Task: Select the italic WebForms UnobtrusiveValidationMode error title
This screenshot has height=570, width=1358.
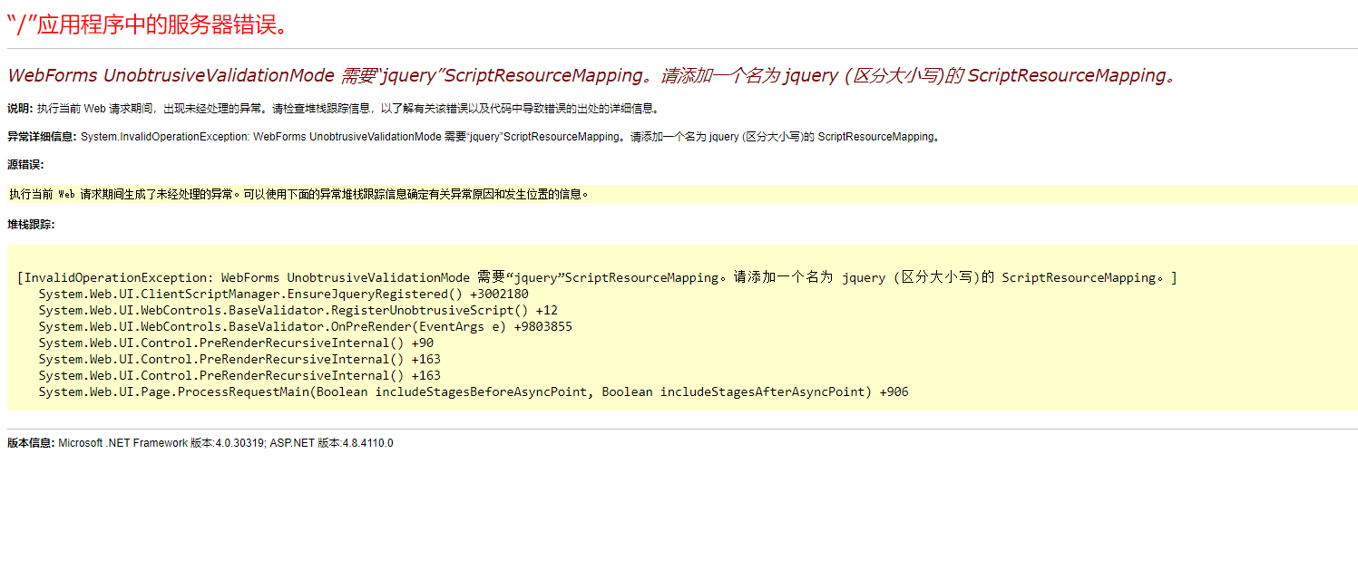Action: point(592,75)
